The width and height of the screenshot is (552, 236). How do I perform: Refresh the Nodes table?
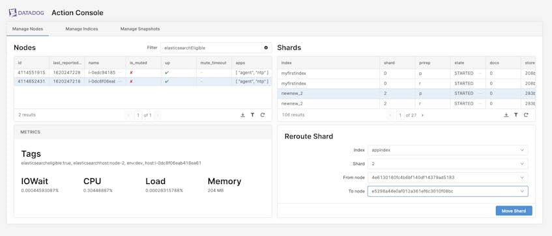(263, 115)
